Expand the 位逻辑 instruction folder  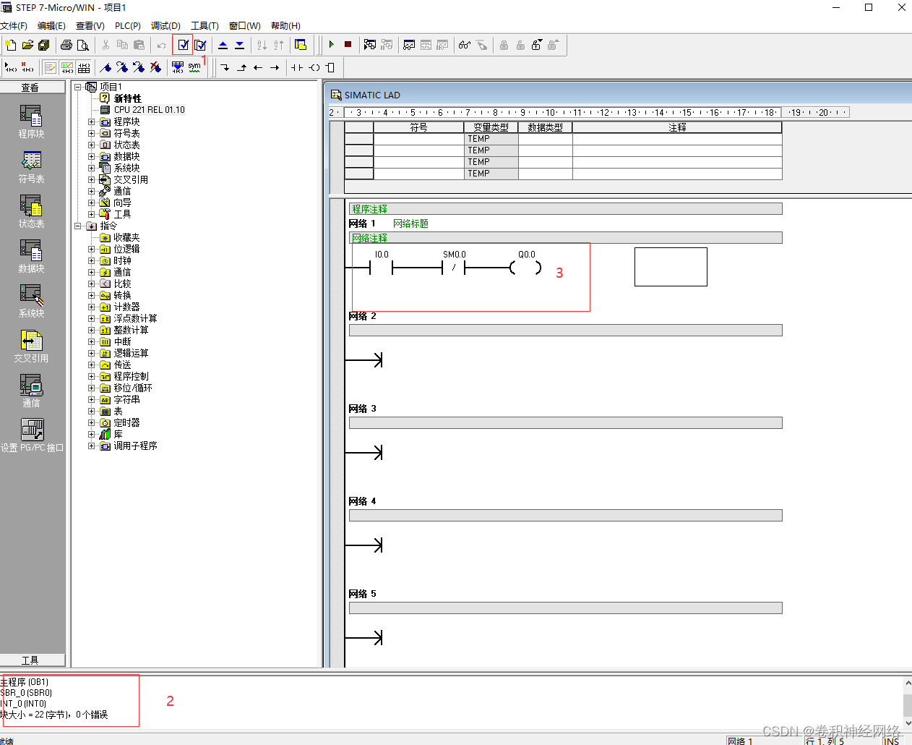point(92,249)
